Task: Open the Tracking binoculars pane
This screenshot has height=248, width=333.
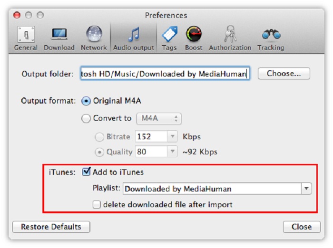Action: [x=271, y=38]
